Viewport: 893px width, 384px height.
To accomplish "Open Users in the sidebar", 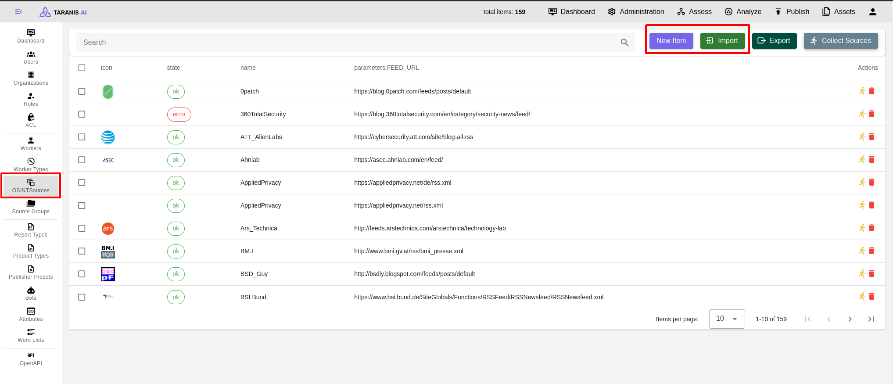I will [x=31, y=57].
